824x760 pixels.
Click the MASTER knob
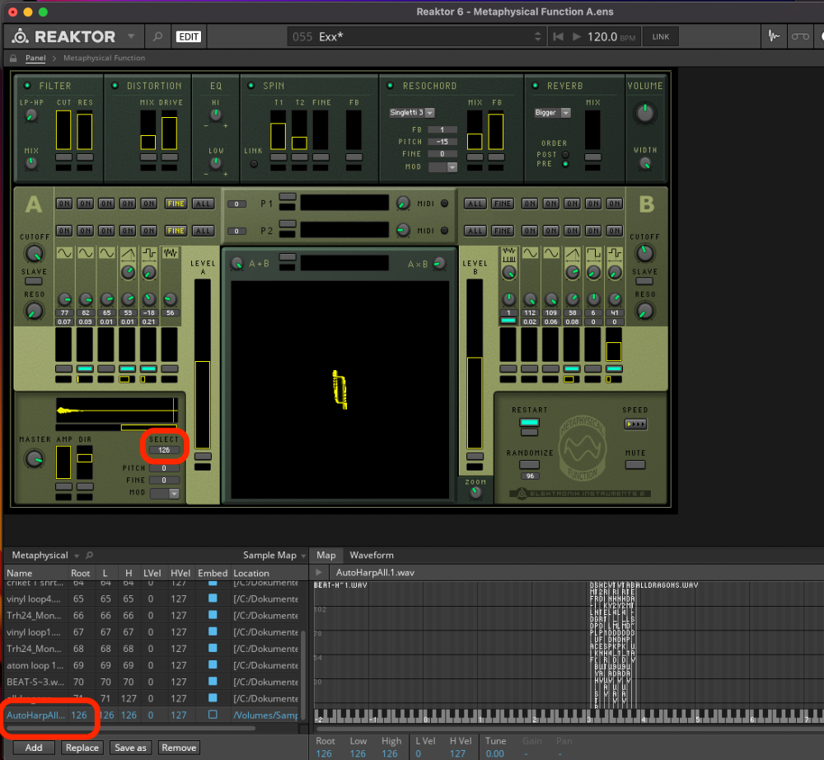coord(35,459)
